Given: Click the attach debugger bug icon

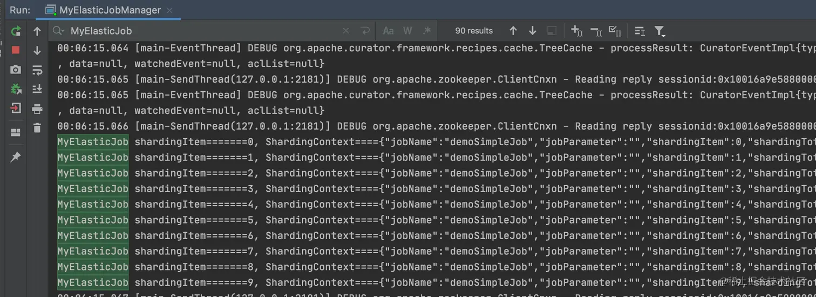Looking at the screenshot, I should tap(16, 89).
